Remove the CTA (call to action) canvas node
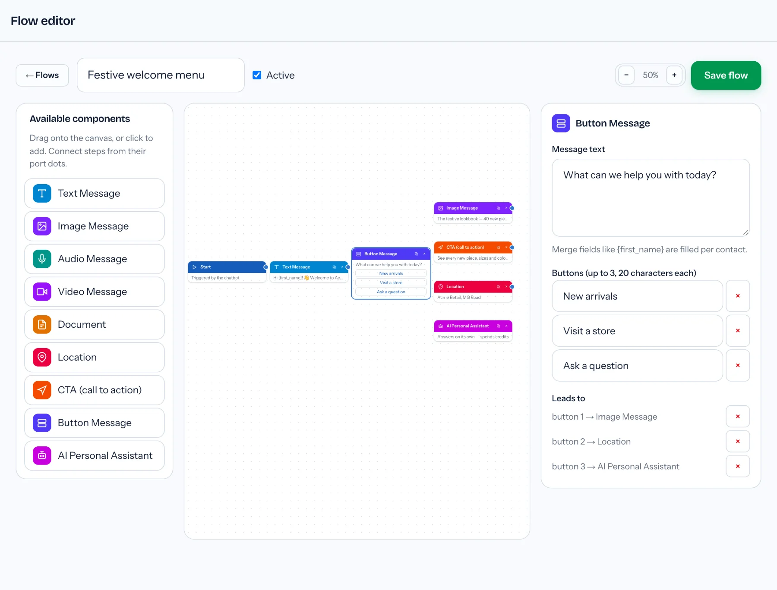The image size is (777, 590). pos(506,247)
